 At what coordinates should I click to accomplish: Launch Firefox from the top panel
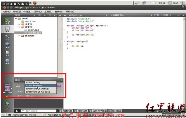[35, 3]
